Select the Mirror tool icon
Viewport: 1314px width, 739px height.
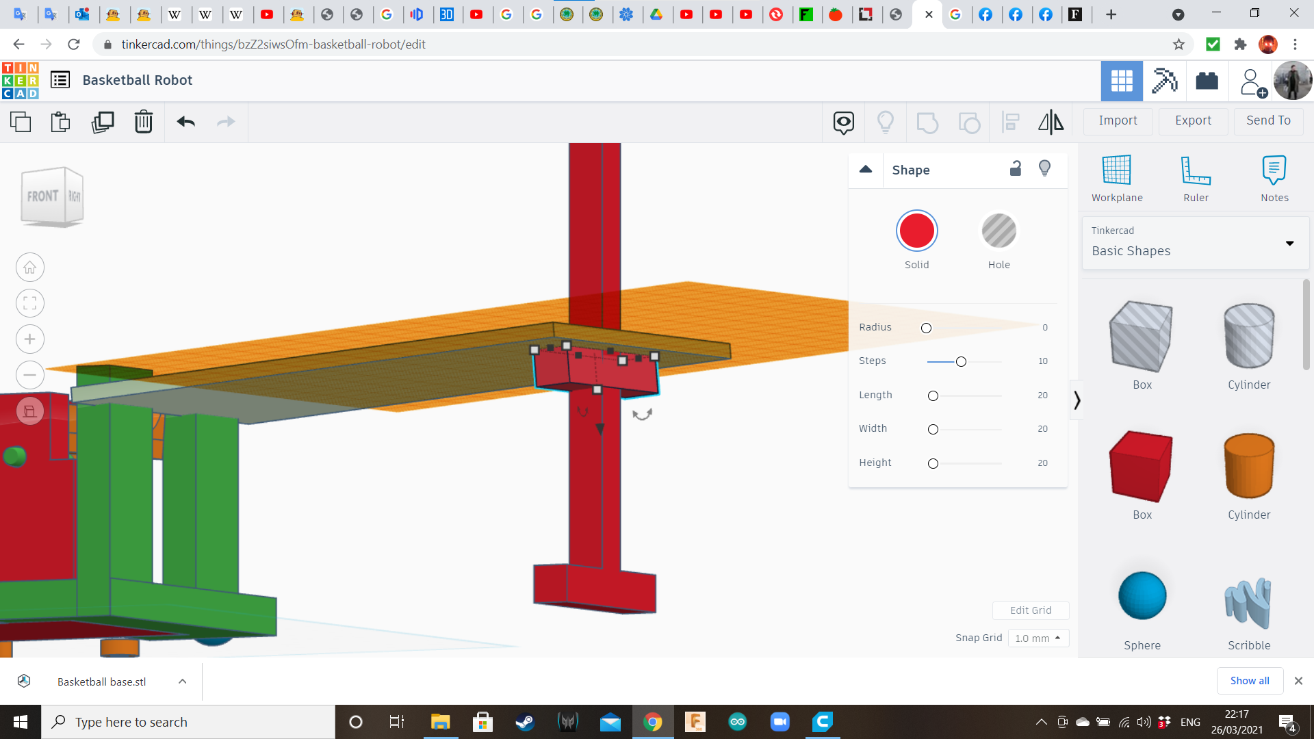[x=1051, y=122]
